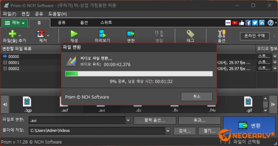This screenshot has width=278, height=146.
Task: Switch to the 공유 ribbon tab
Action: [x=61, y=23]
